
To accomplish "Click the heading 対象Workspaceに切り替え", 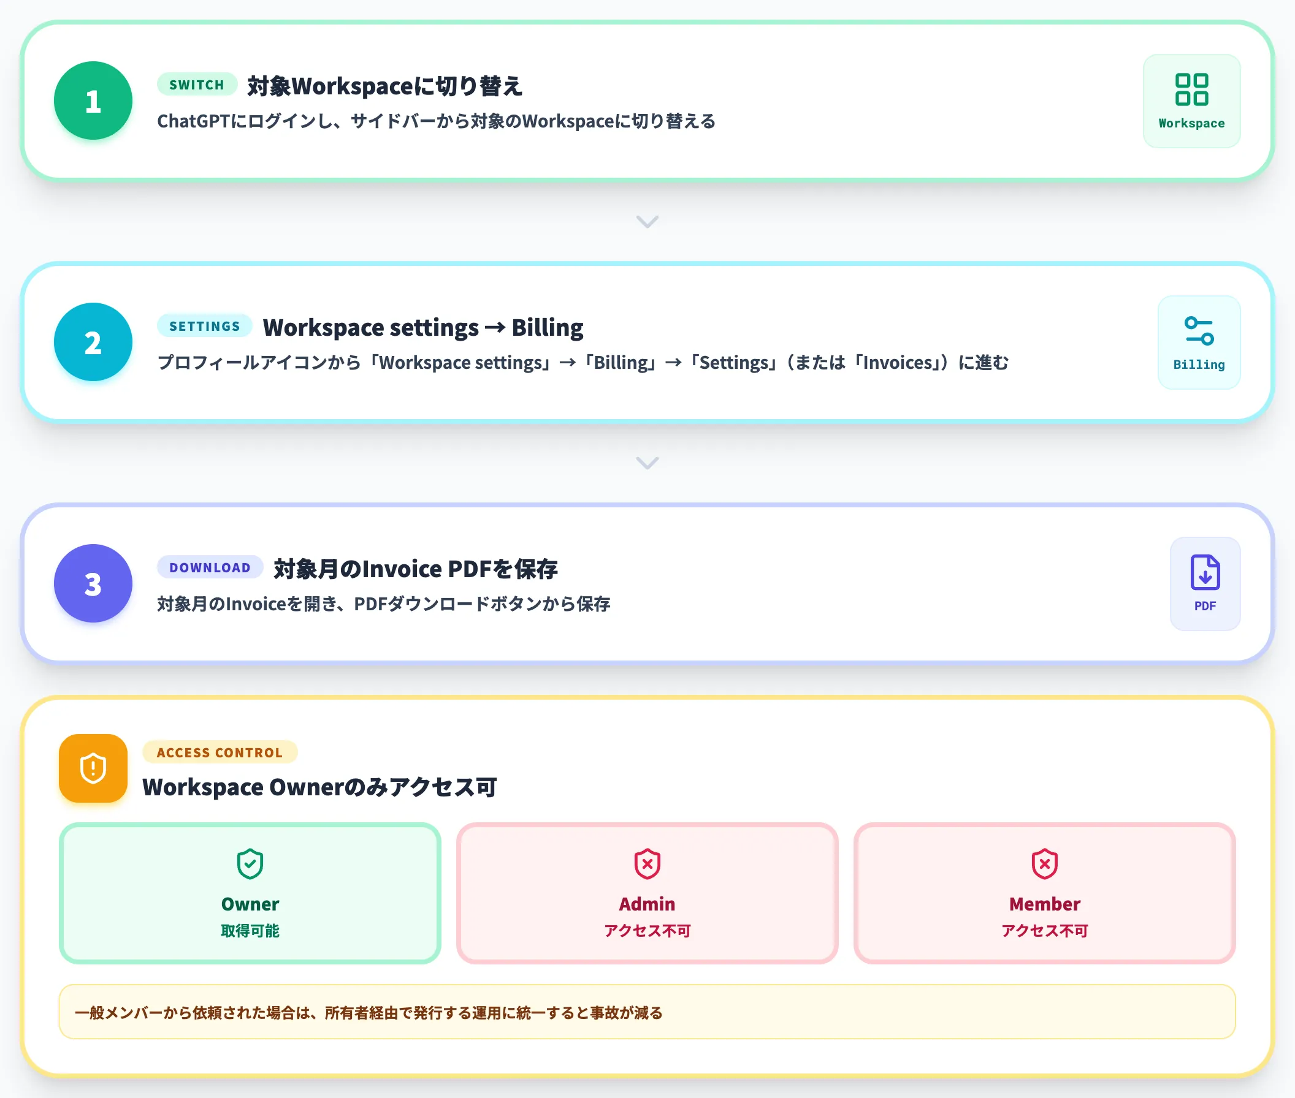I will coord(385,86).
